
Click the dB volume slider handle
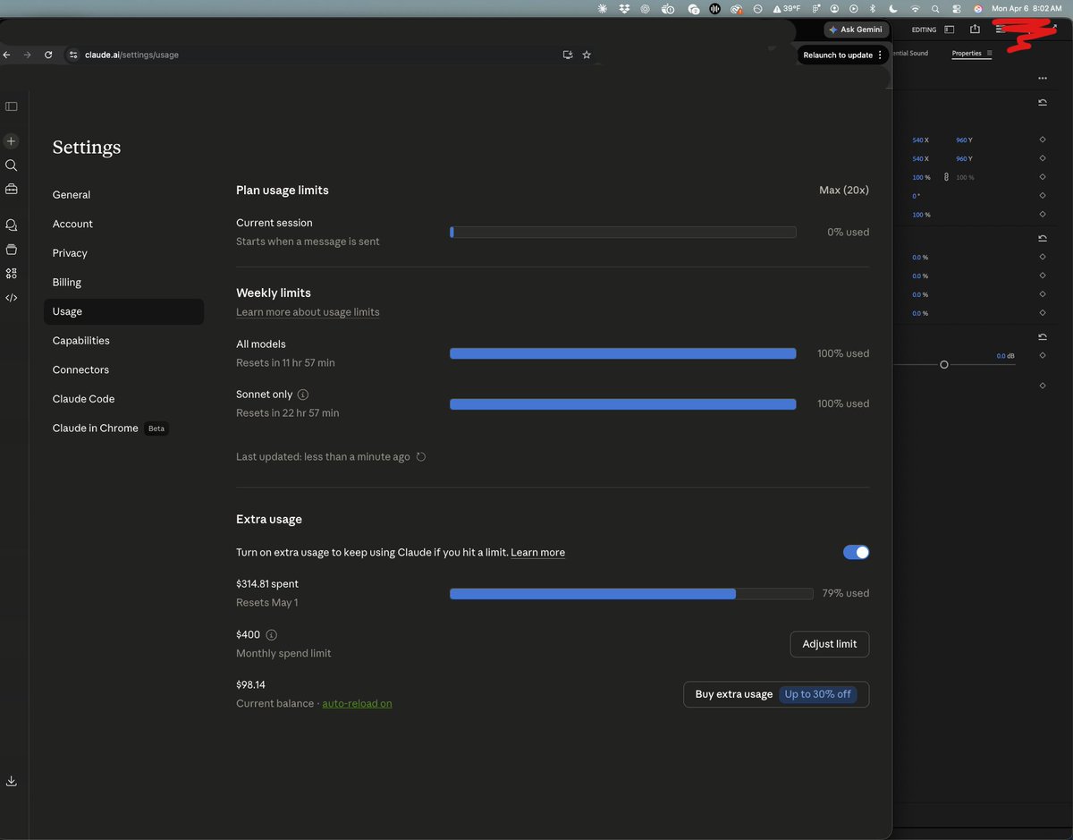click(943, 365)
